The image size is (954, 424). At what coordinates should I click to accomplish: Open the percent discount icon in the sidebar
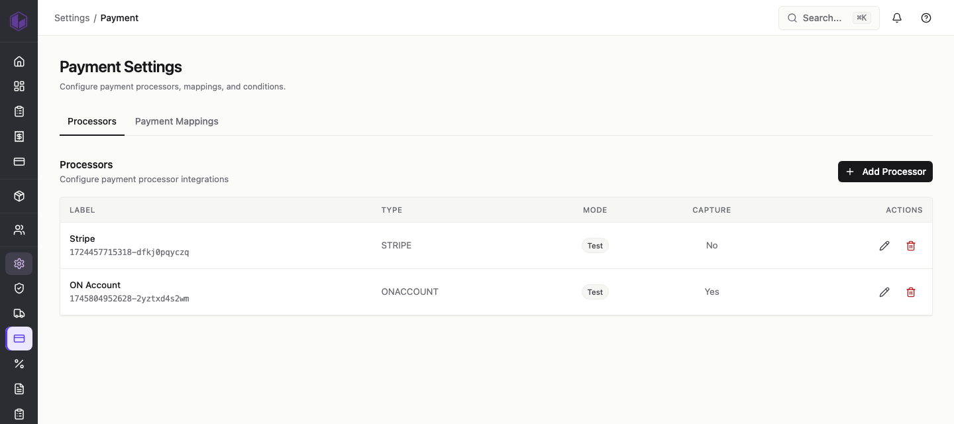coord(19,364)
